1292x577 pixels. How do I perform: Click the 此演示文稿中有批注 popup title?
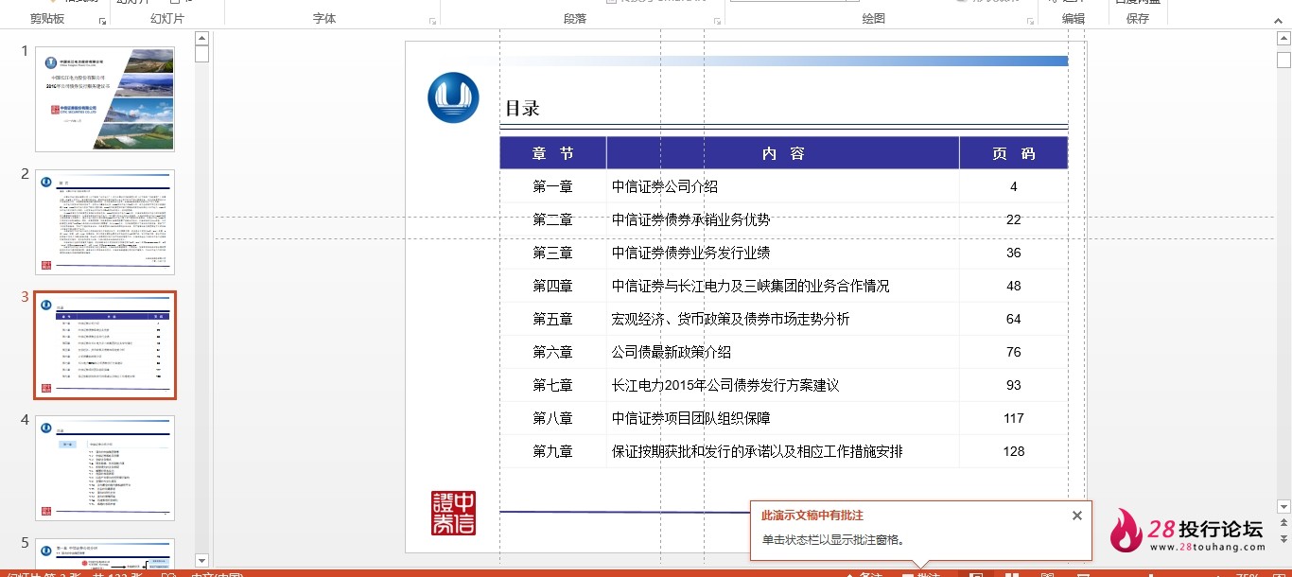click(812, 516)
